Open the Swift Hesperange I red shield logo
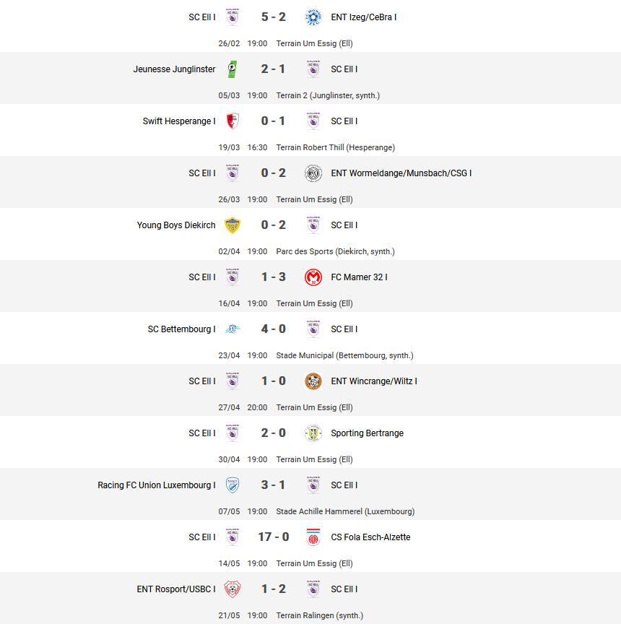Viewport: 621px width, 624px height. [x=233, y=121]
